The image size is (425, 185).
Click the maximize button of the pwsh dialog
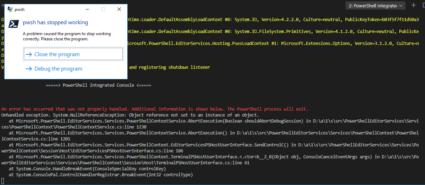103,9
